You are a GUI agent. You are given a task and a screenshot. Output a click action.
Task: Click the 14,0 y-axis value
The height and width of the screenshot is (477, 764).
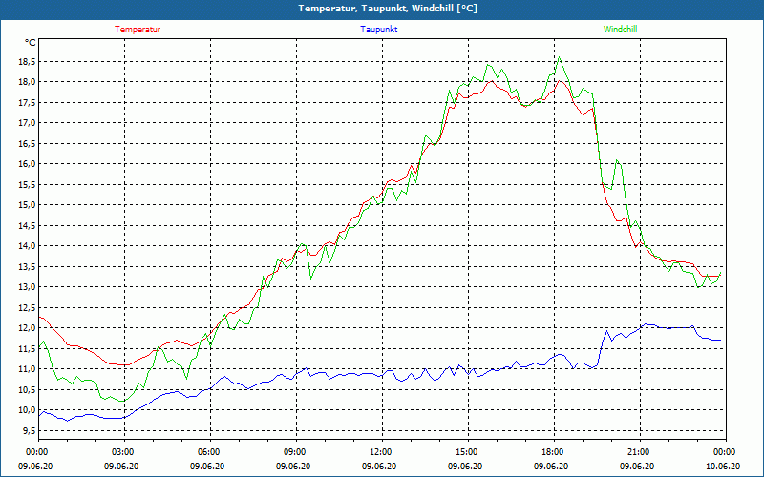(28, 246)
